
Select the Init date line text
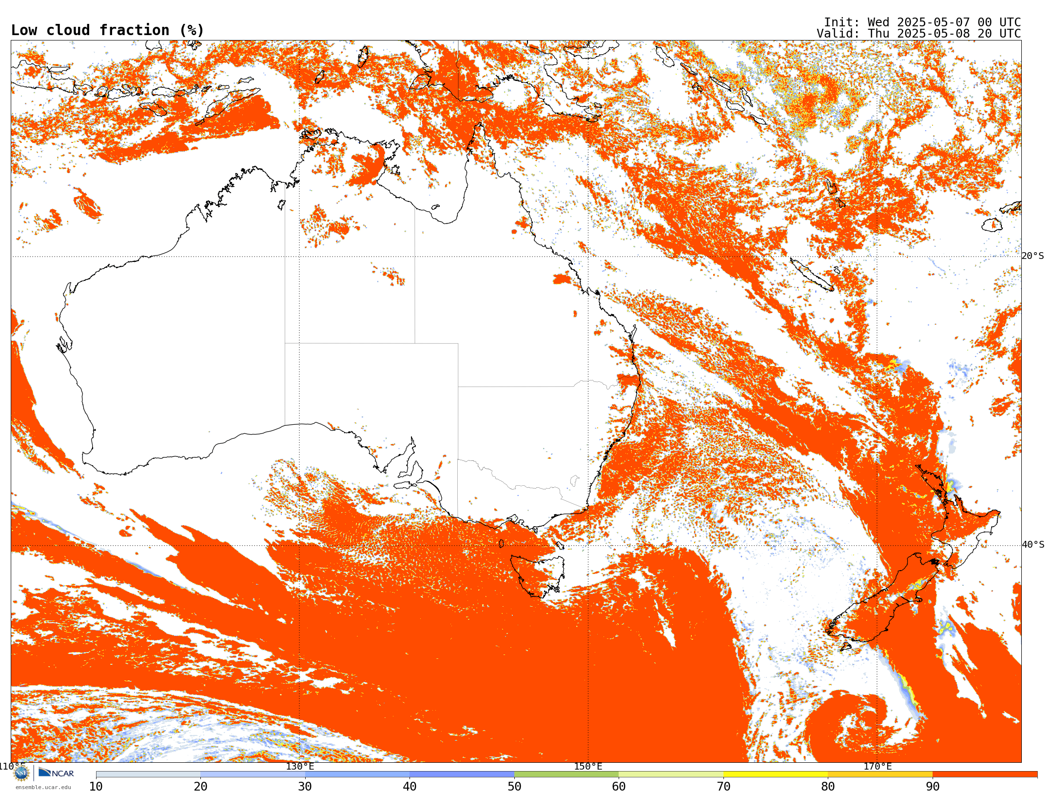[922, 22]
